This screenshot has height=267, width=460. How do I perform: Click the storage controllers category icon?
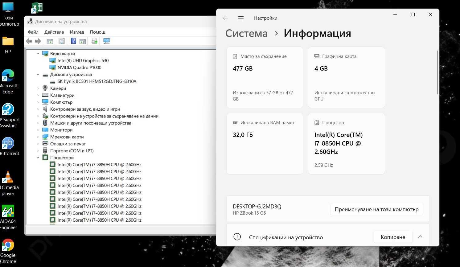[45, 116]
